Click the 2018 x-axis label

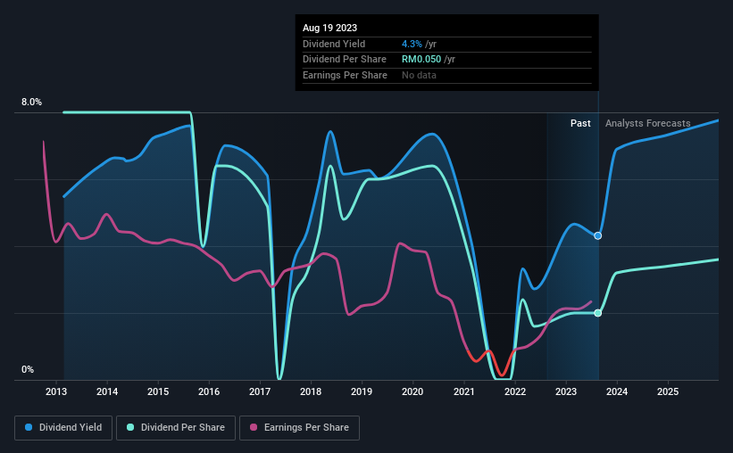[x=311, y=391]
